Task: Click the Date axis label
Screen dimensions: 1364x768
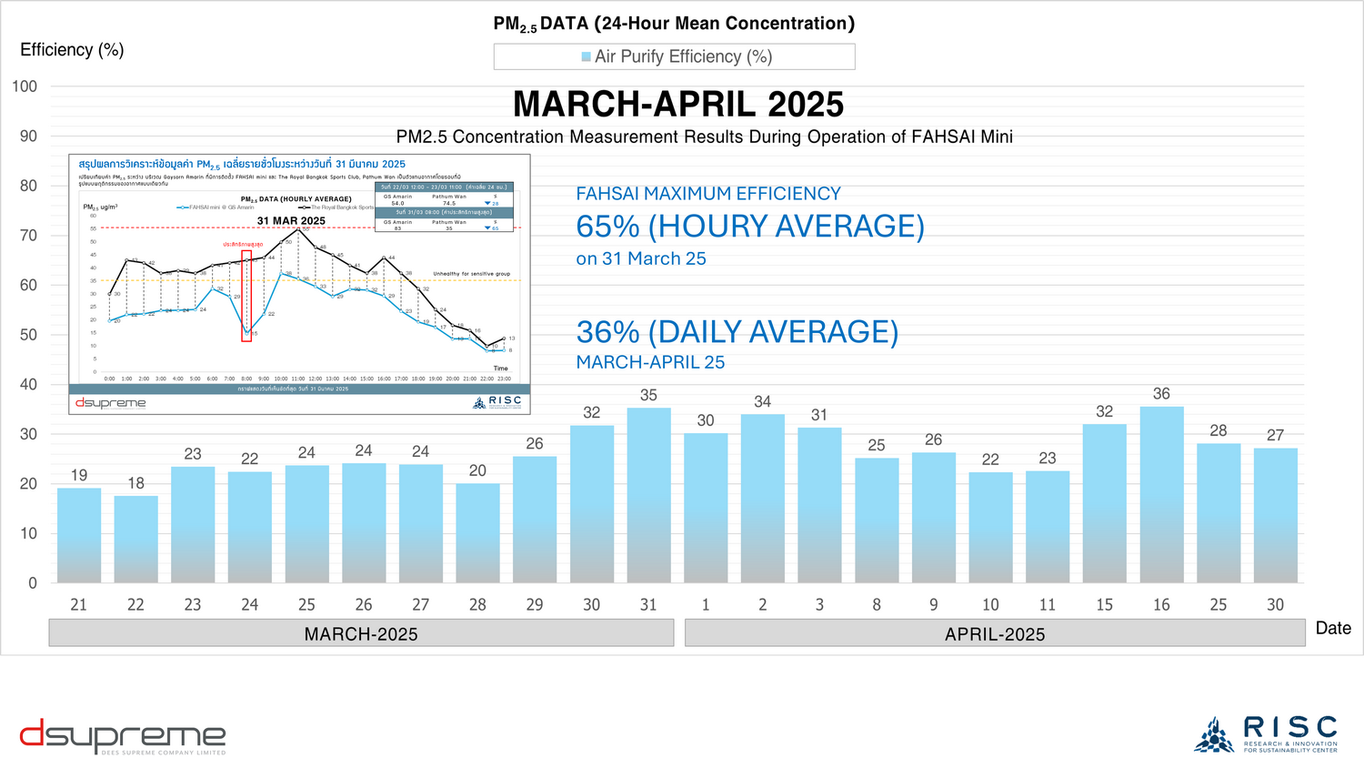Action: click(x=1333, y=628)
